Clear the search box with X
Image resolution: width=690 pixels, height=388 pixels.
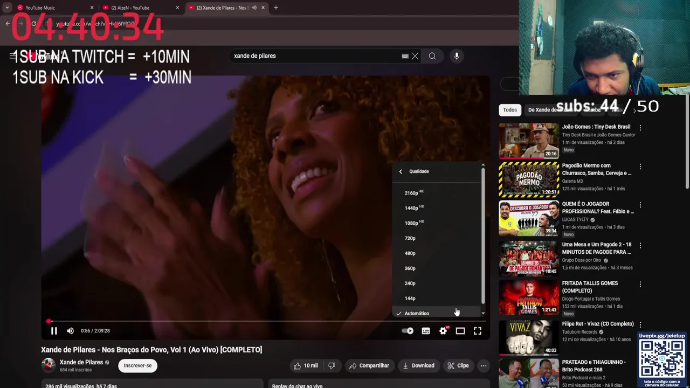point(415,56)
